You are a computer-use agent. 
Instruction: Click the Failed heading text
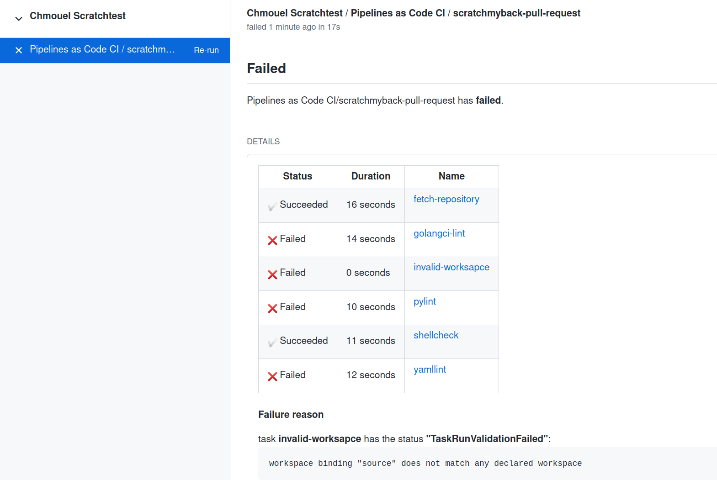pyautogui.click(x=266, y=69)
